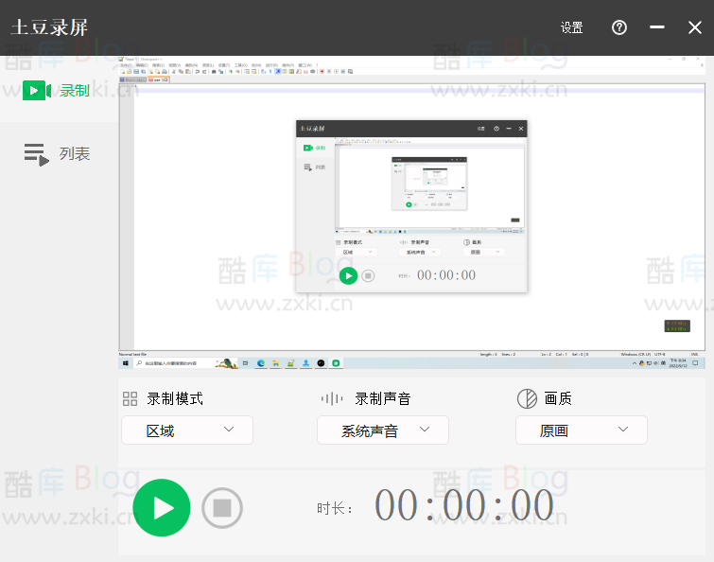
Task: Click the waveform icon beside 录制声音
Action: (x=332, y=399)
